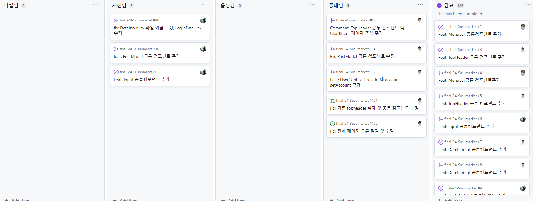Open the options menu for the 종태님 column
The width and height of the screenshot is (533, 201).
[x=420, y=5]
